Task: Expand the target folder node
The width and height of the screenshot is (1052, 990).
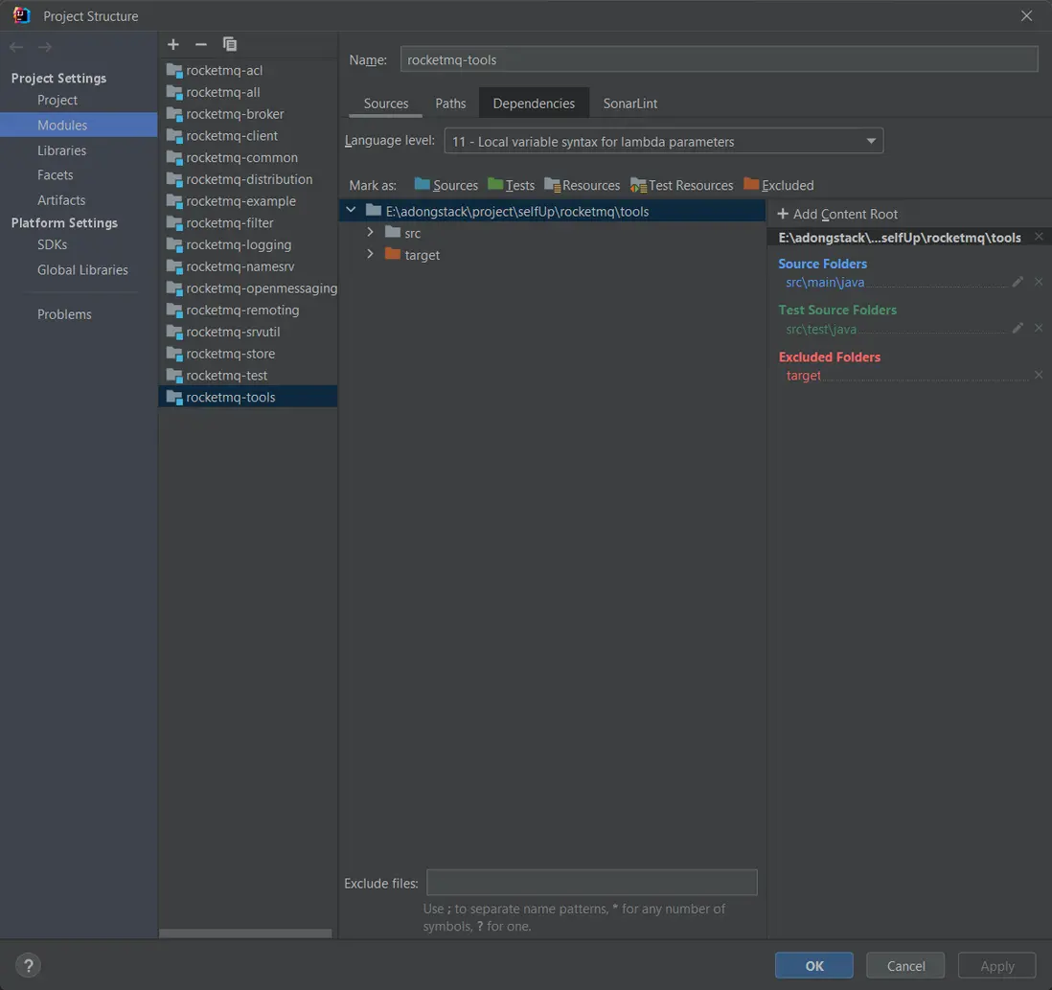Action: [371, 255]
